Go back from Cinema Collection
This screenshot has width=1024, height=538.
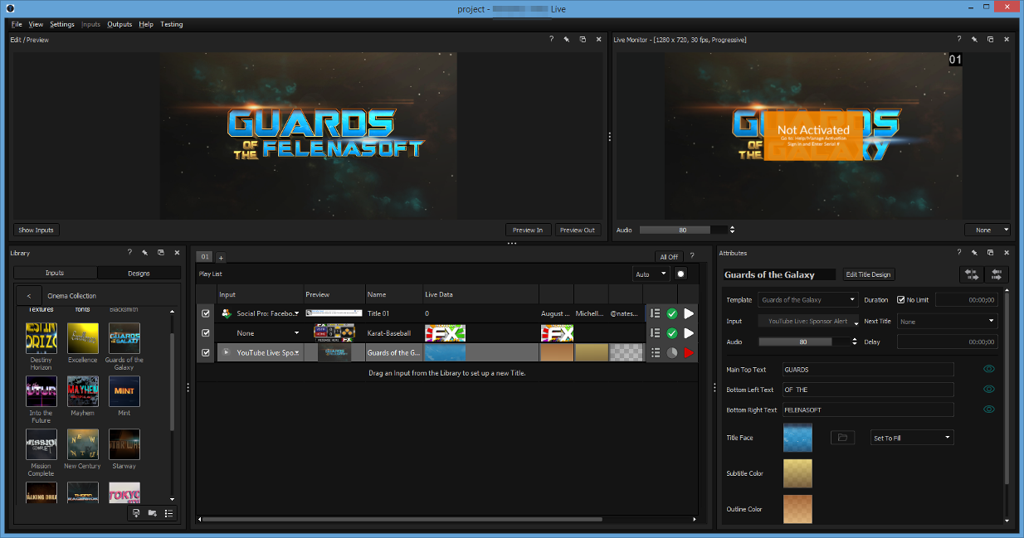tap(29, 295)
